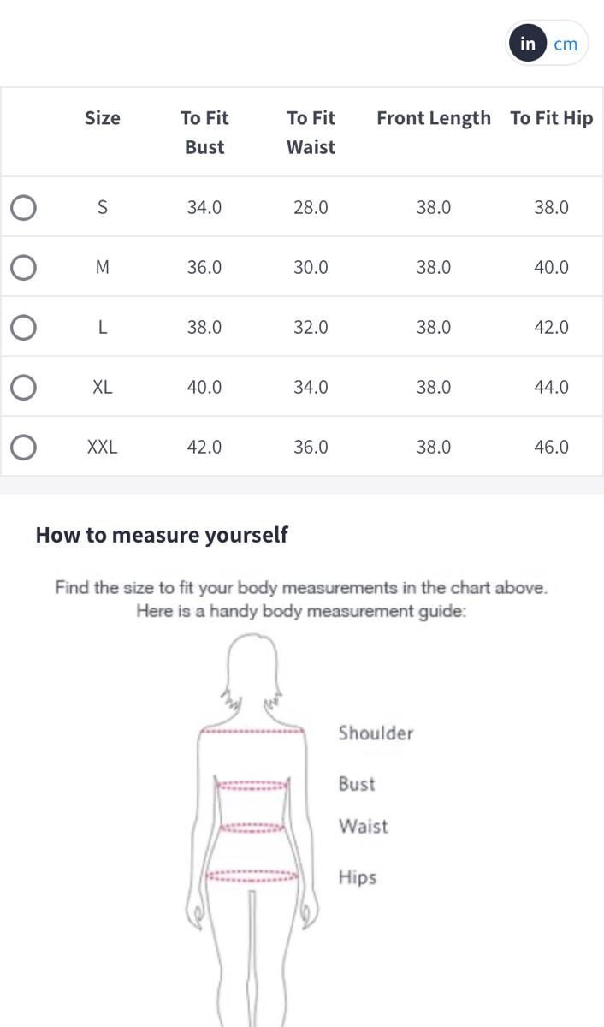Click the To Fit Waist header

(x=311, y=132)
